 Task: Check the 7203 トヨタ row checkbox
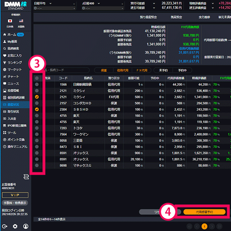(x=37, y=128)
